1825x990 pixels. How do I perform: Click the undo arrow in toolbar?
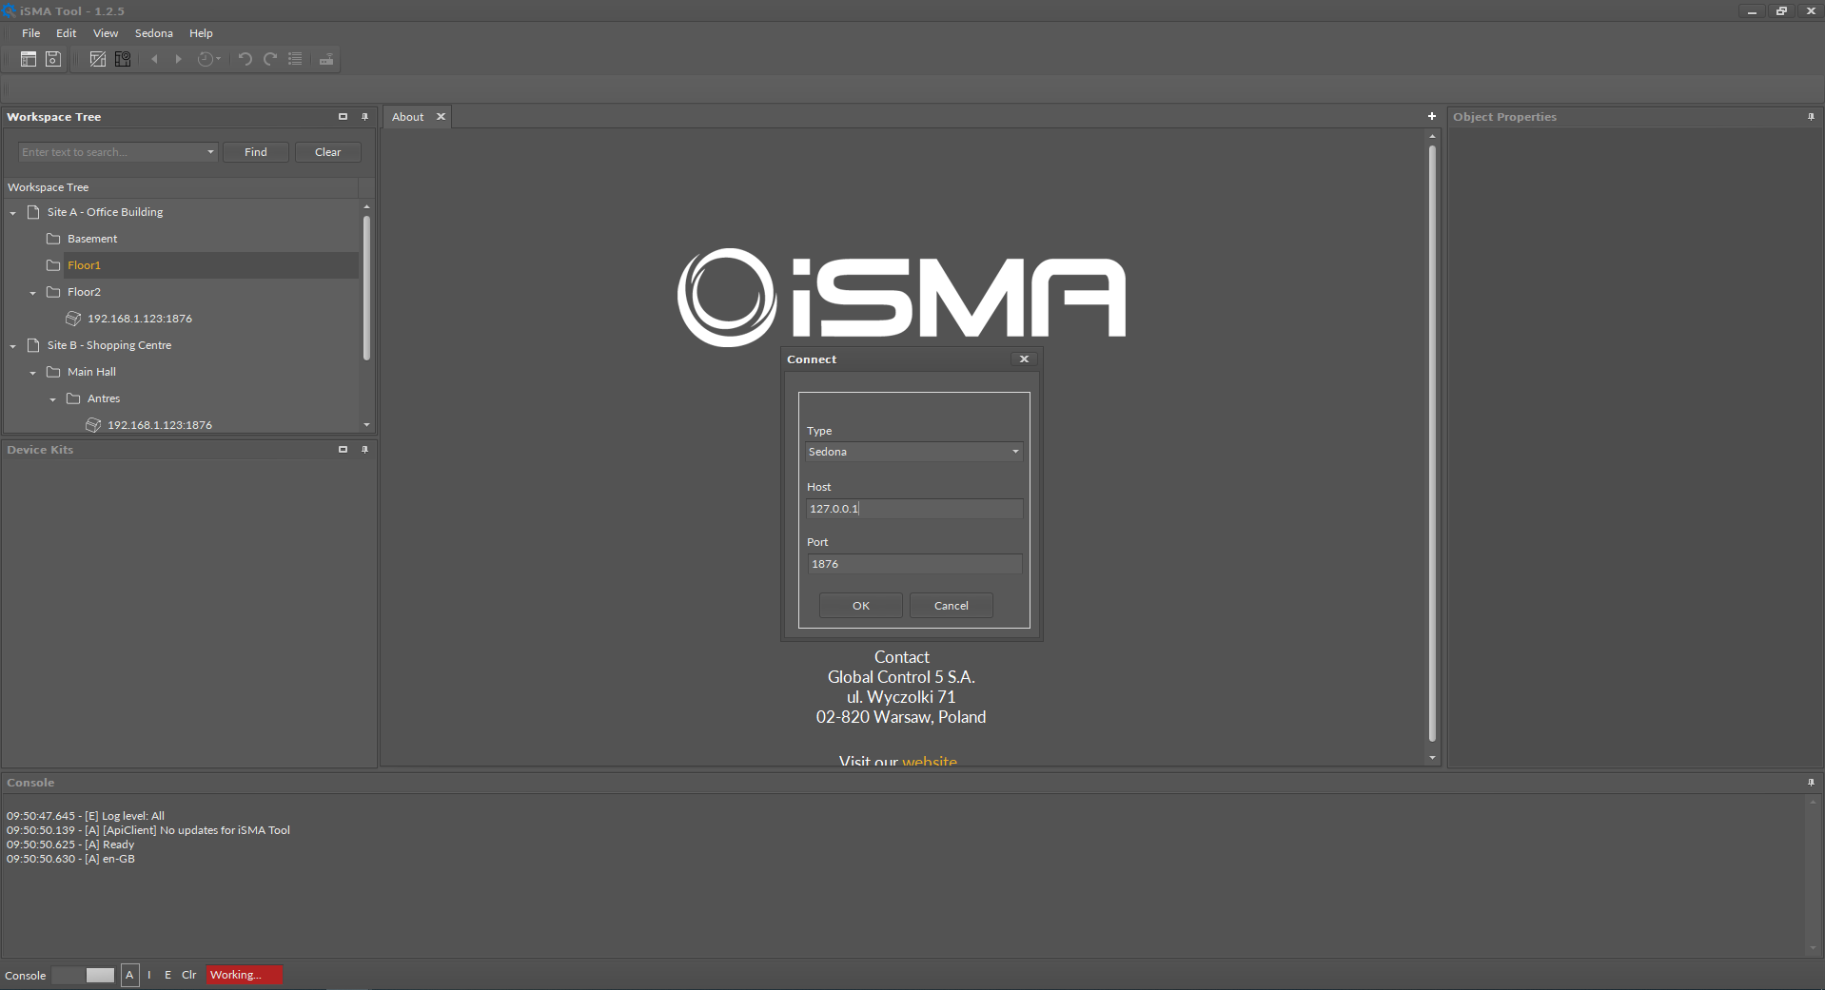tap(245, 59)
